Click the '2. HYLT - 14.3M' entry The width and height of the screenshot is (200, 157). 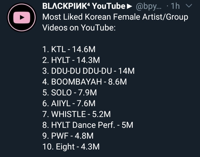[x=71, y=60]
